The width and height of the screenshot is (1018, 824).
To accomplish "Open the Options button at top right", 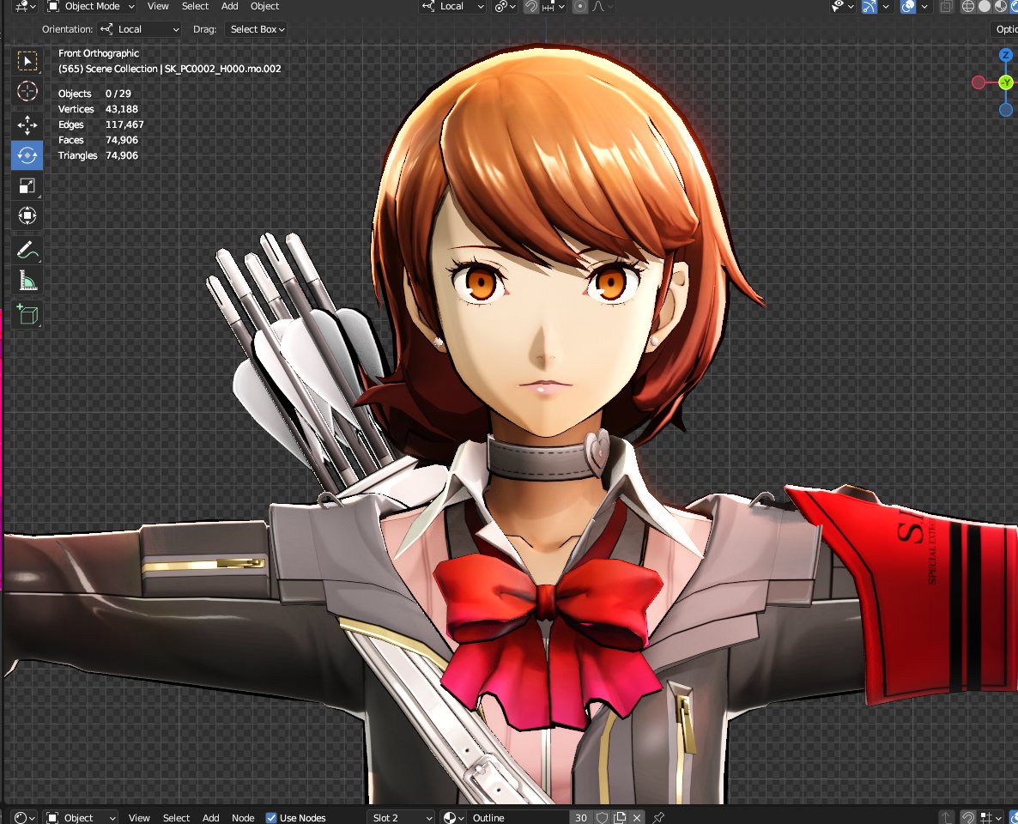I will (1006, 29).
